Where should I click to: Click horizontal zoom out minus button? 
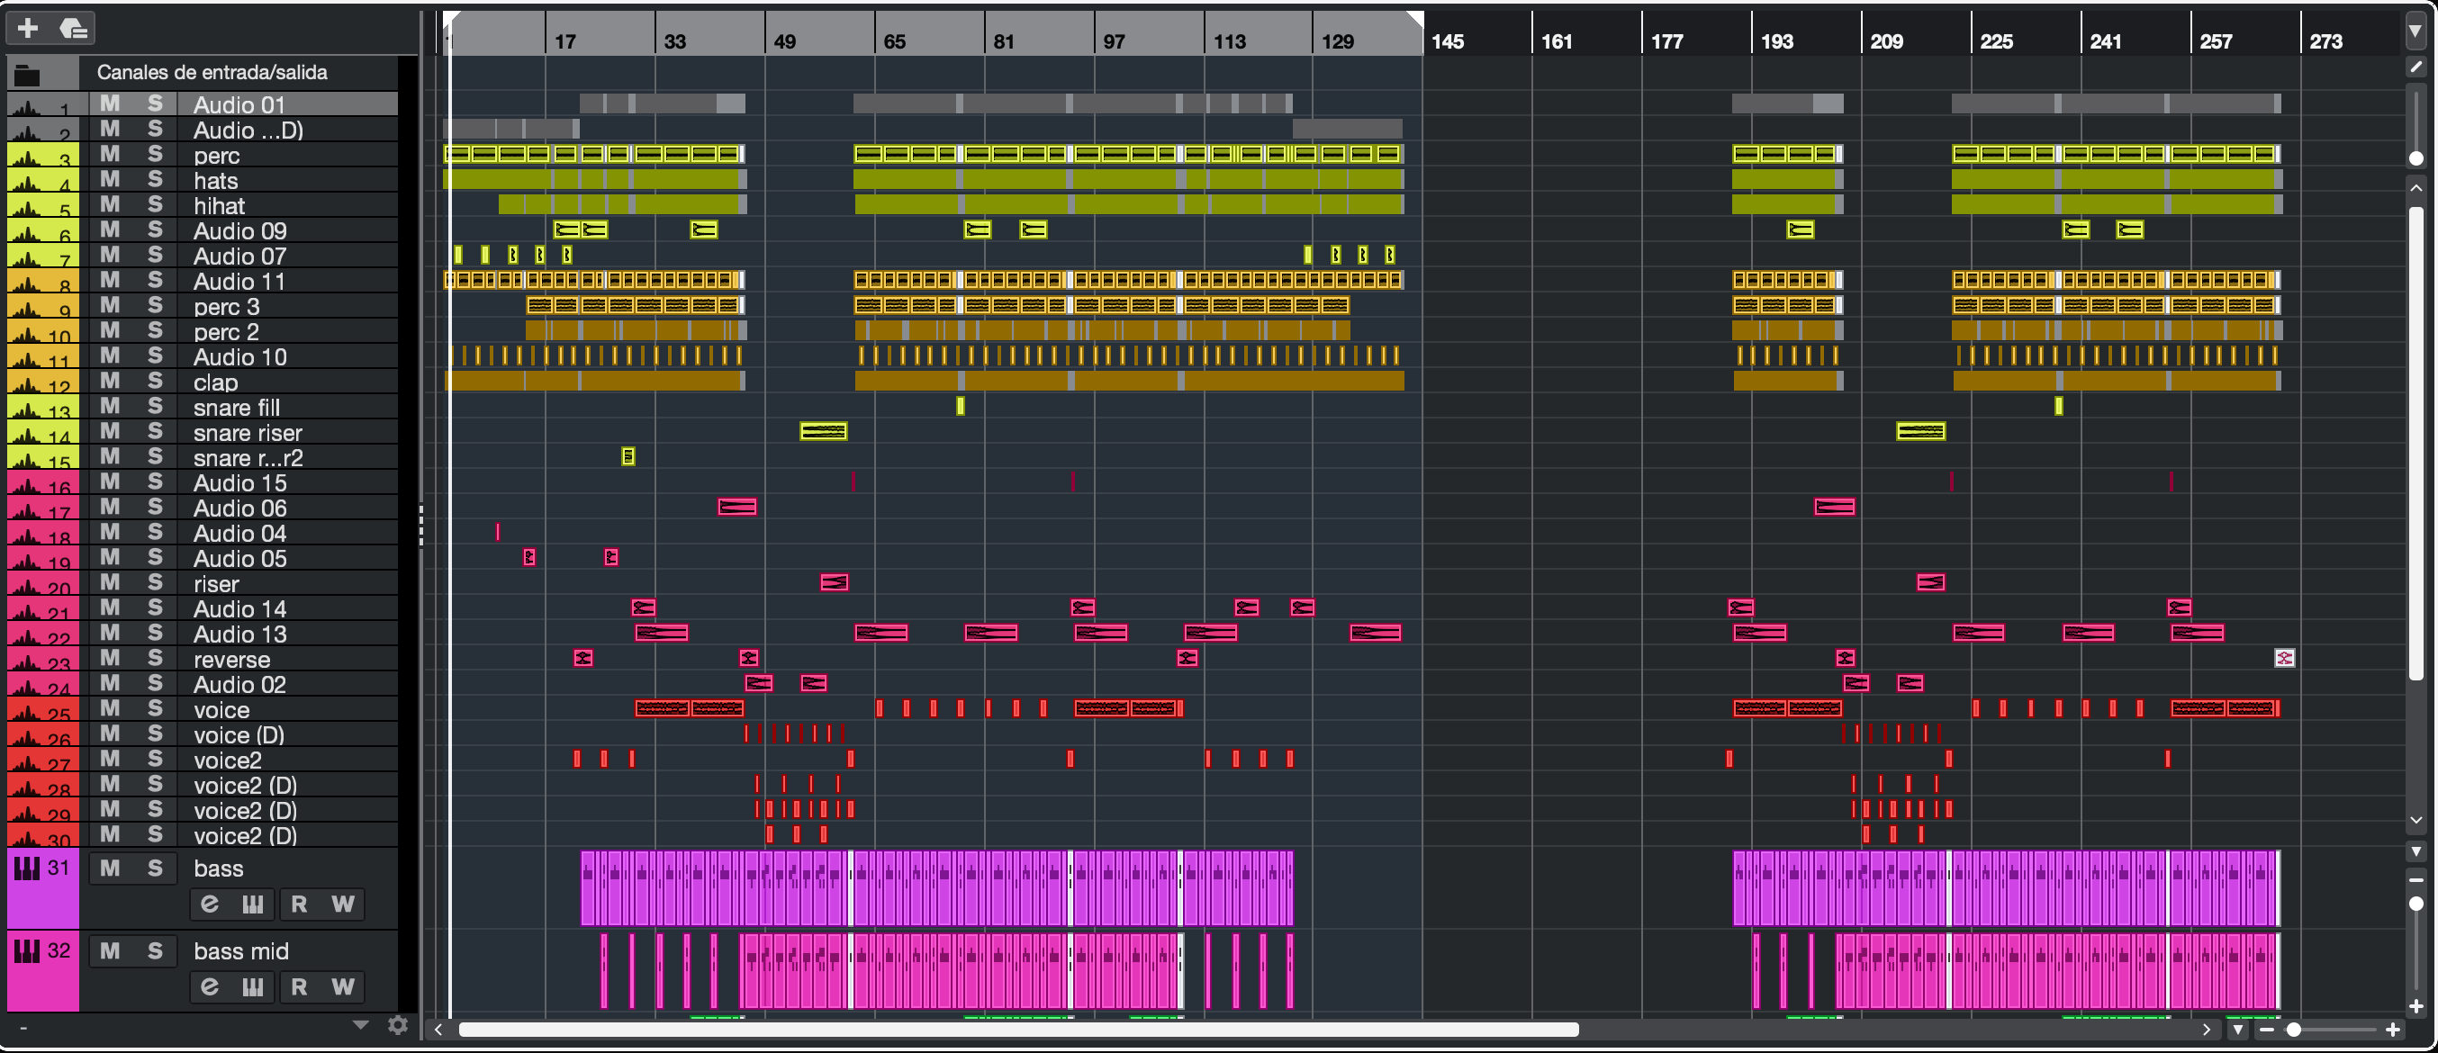pyautogui.click(x=2268, y=1030)
